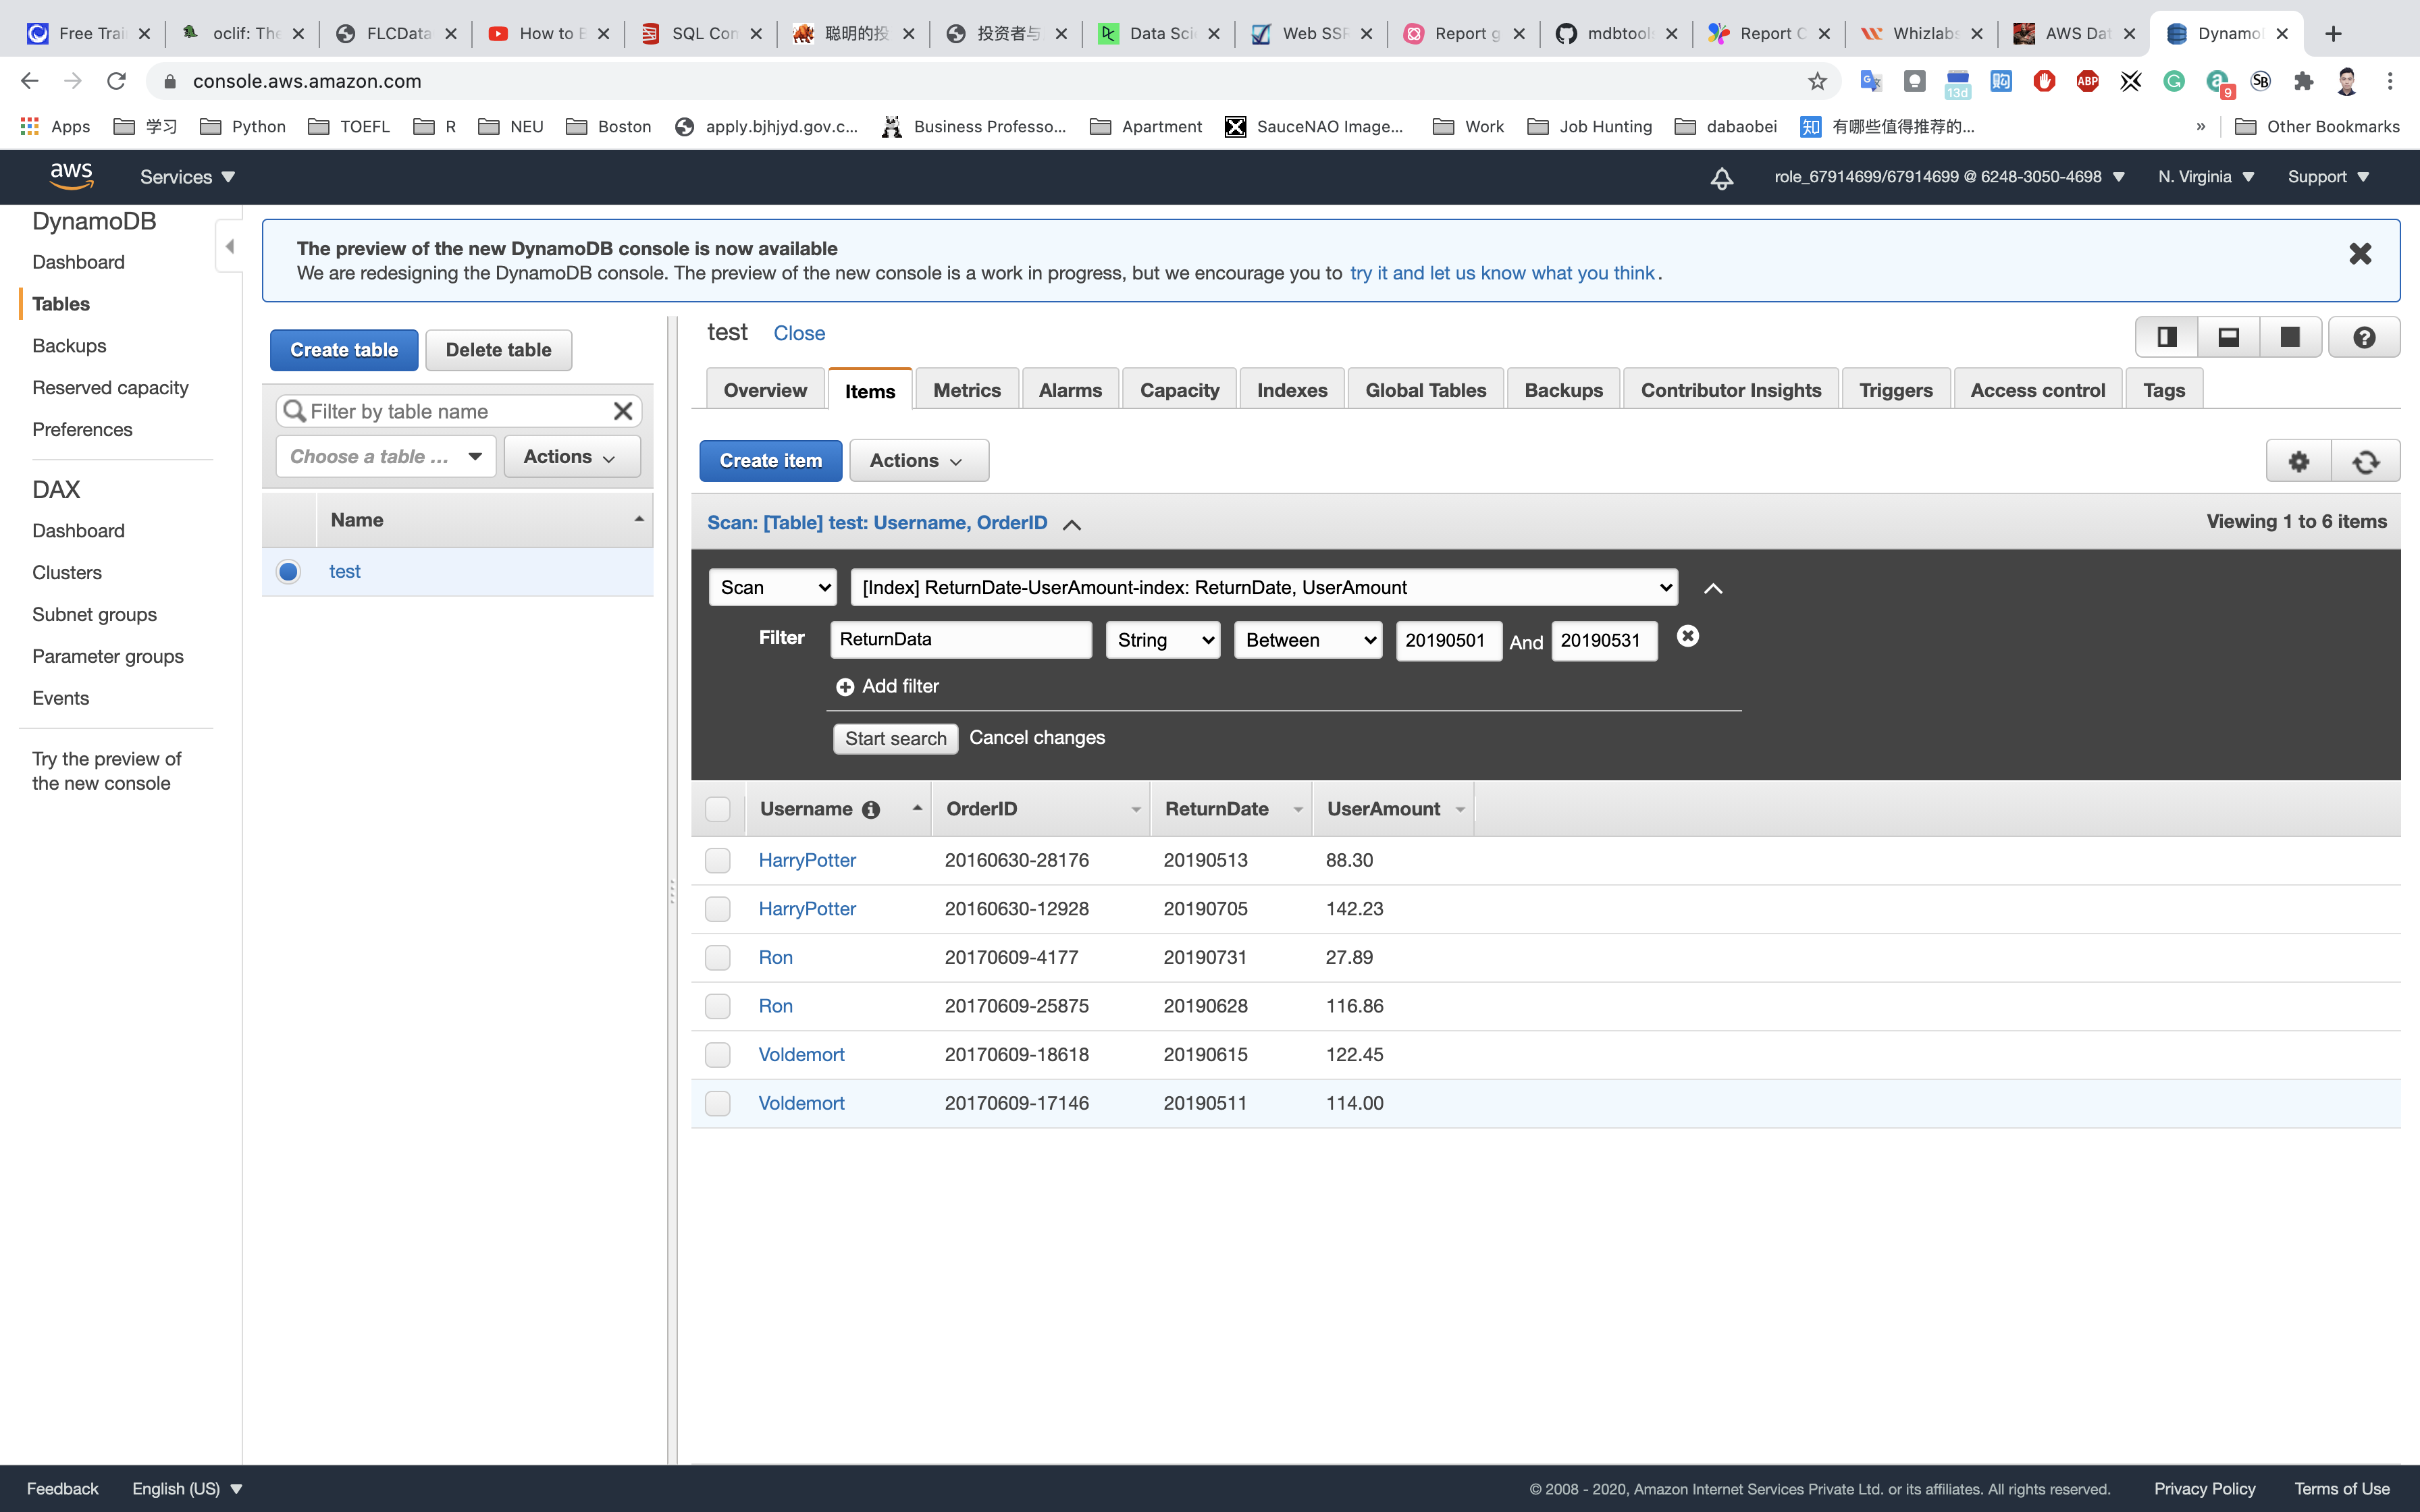The height and width of the screenshot is (1512, 2420).
Task: Toggle the select-all items checkbox
Action: 717,809
